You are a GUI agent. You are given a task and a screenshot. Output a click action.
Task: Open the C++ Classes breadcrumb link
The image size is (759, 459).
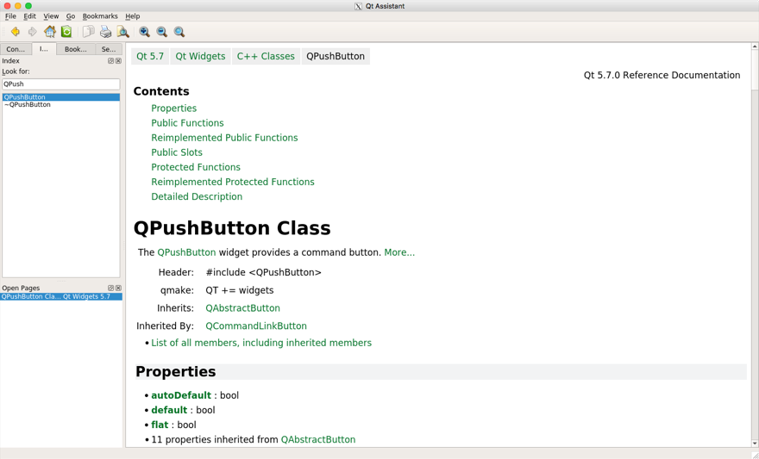(266, 56)
